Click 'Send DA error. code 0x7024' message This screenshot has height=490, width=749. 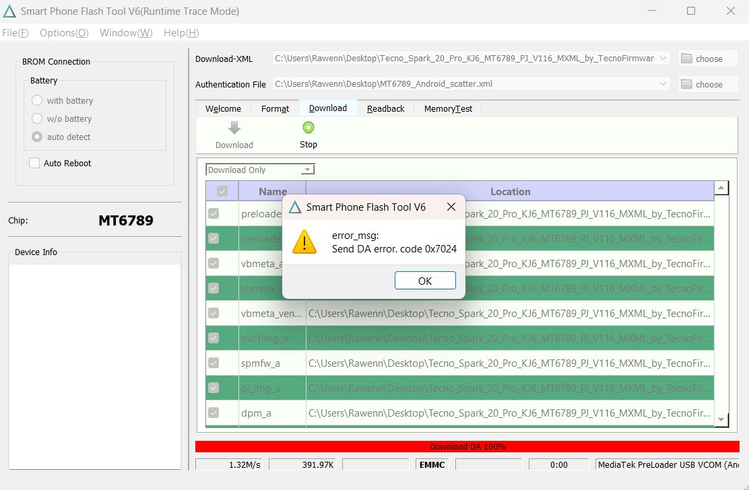(x=394, y=248)
